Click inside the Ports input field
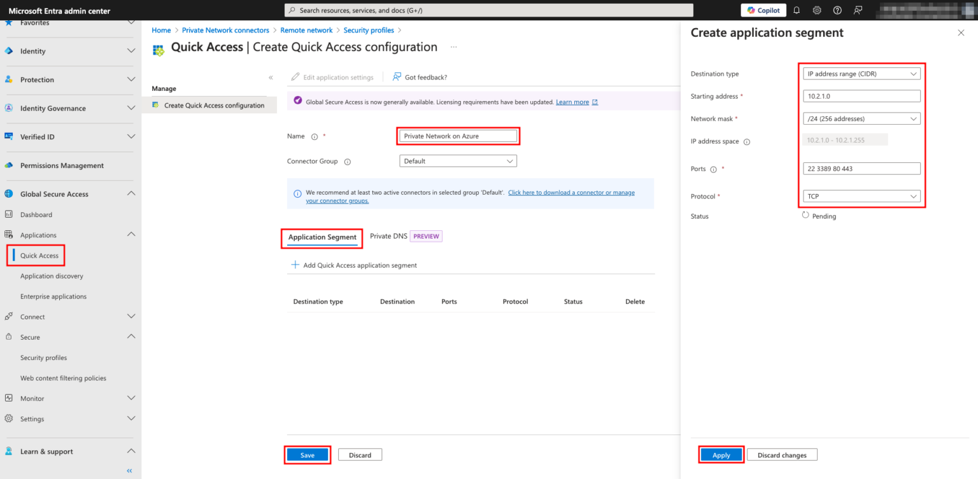 pos(861,168)
